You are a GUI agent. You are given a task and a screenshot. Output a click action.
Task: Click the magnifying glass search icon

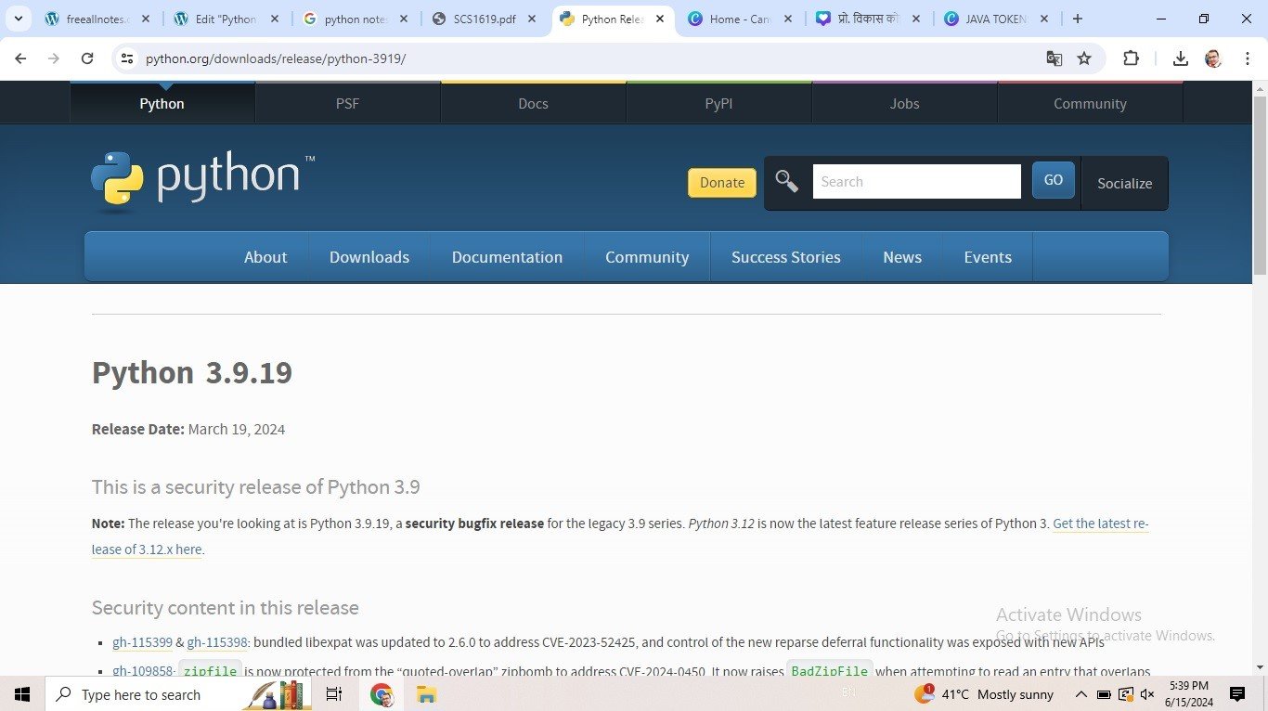786,182
